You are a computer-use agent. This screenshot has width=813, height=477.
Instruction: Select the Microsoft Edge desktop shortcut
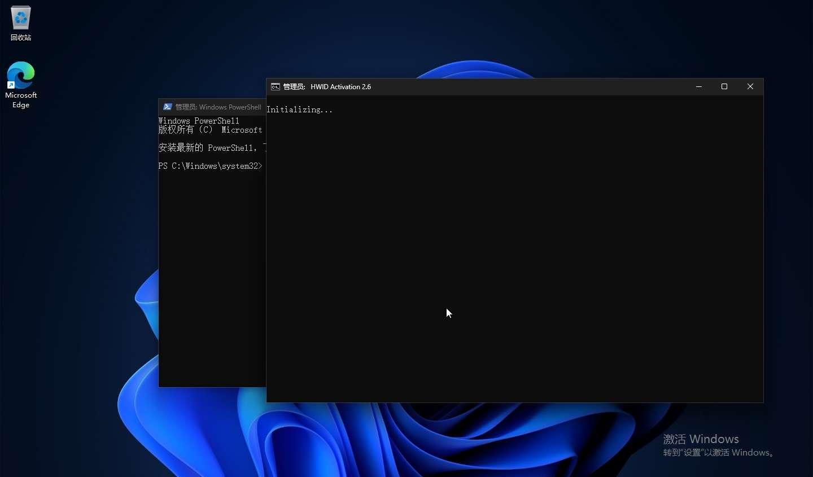tap(21, 85)
